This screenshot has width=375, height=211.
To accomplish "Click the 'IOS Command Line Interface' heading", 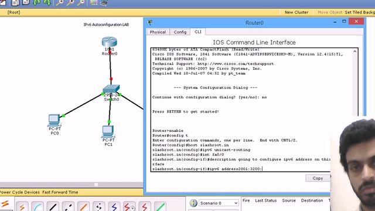I will coord(254,42).
